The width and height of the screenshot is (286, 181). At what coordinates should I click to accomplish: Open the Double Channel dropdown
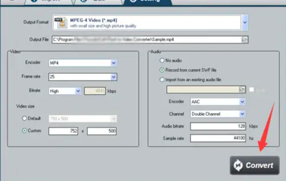[x=242, y=114]
